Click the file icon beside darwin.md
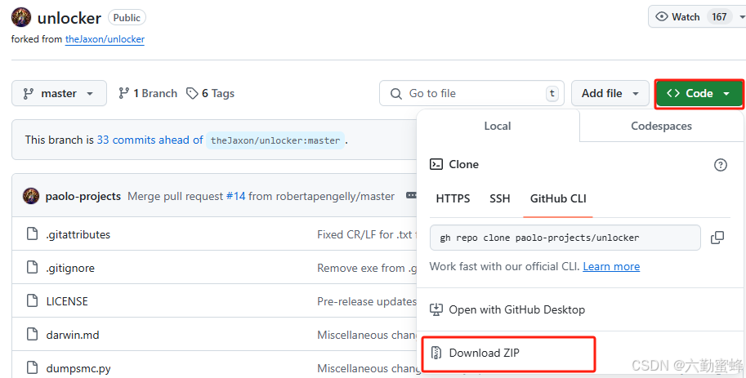The height and width of the screenshot is (378, 746). coord(32,334)
